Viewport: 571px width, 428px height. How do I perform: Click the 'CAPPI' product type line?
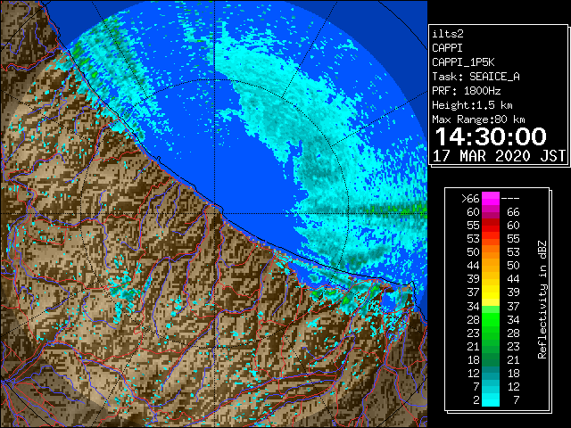tap(447, 48)
